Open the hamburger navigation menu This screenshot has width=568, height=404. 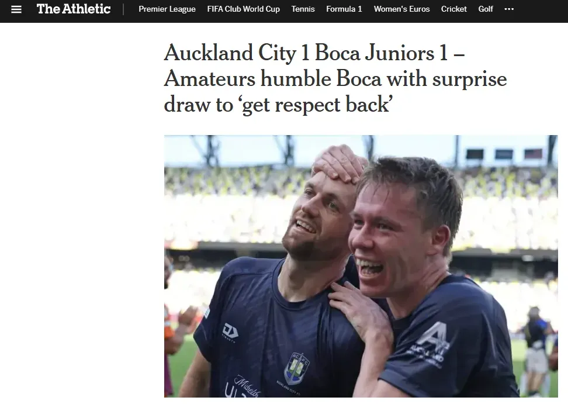tap(16, 9)
